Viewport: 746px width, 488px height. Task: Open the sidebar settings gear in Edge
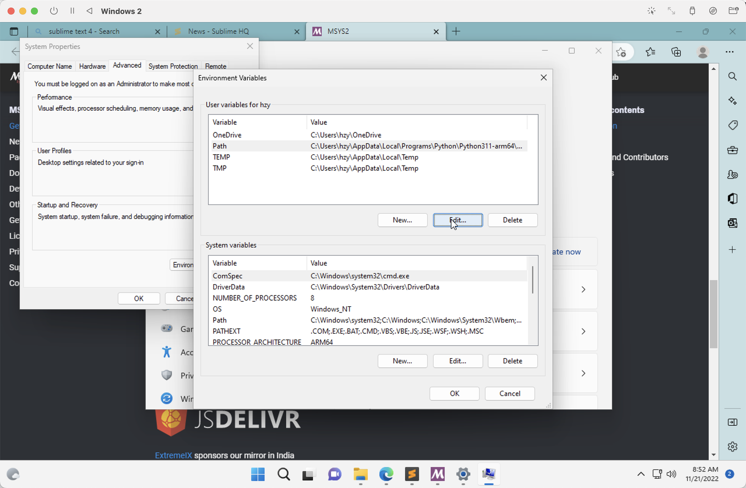[x=732, y=446]
